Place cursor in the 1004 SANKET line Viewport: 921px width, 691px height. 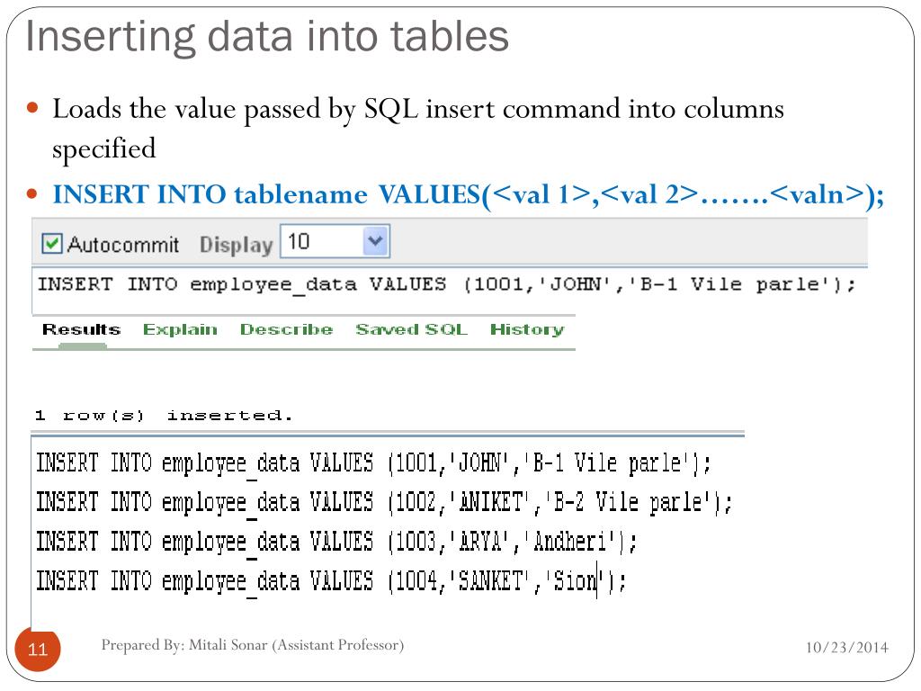pyautogui.click(x=331, y=580)
